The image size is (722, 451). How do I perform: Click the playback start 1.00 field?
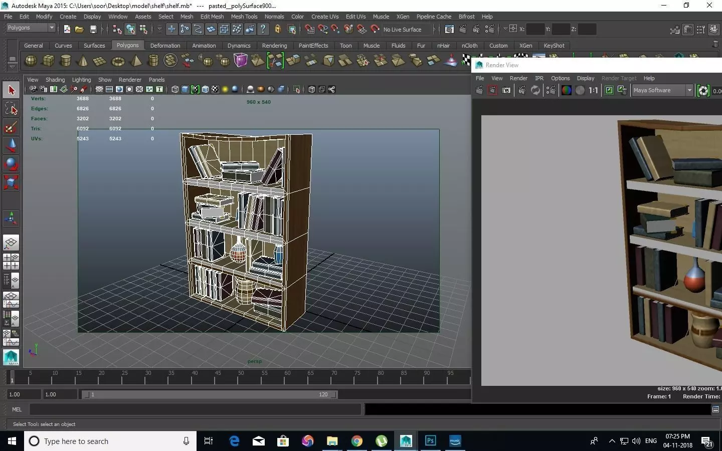click(60, 394)
